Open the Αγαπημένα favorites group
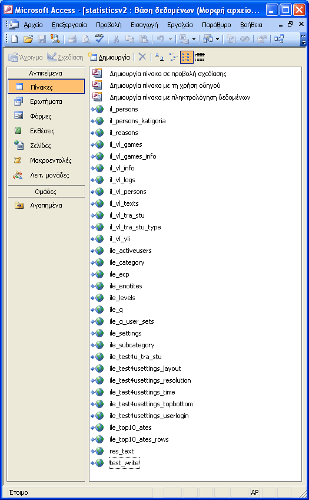 [46, 205]
